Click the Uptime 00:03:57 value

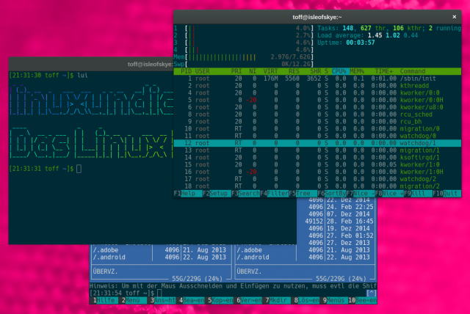[x=361, y=43]
